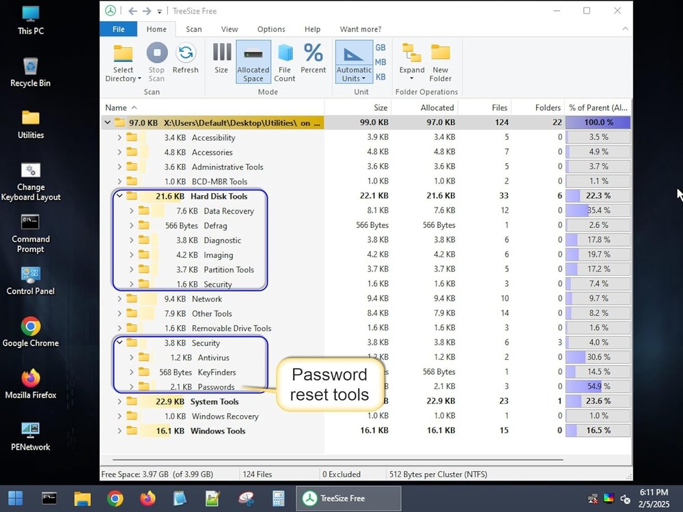Image resolution: width=683 pixels, height=512 pixels.
Task: Toggle Automatic Units setting
Action: click(354, 61)
